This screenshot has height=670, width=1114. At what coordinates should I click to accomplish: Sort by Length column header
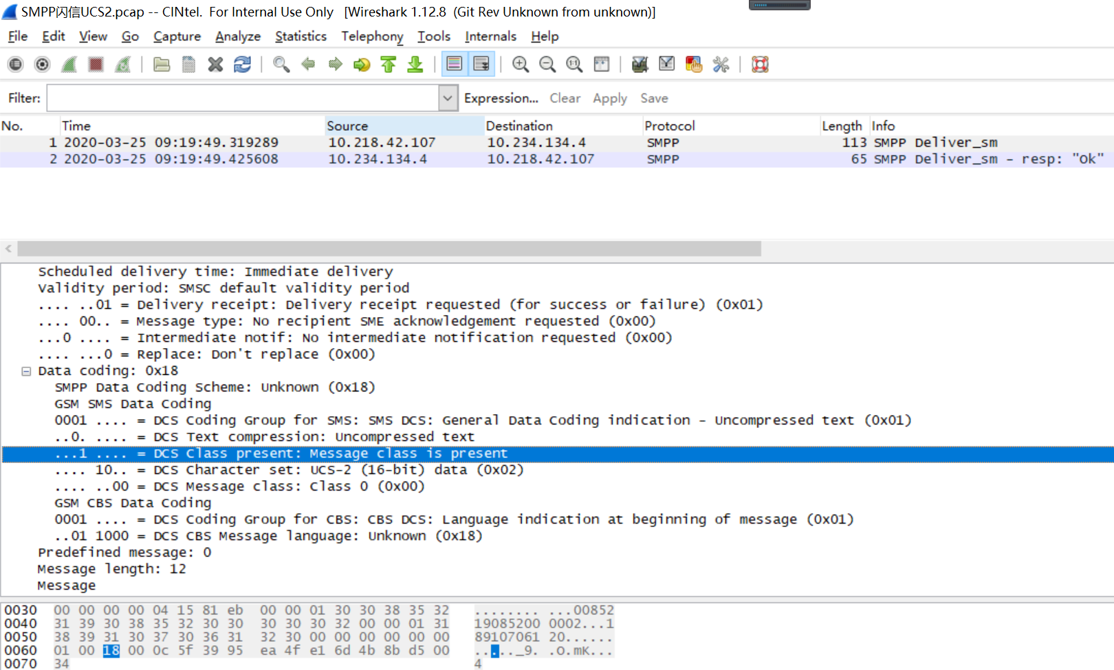[x=845, y=126]
